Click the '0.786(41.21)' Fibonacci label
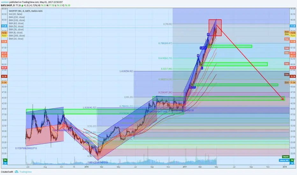297x175 pixels. pyautogui.click(x=126, y=106)
